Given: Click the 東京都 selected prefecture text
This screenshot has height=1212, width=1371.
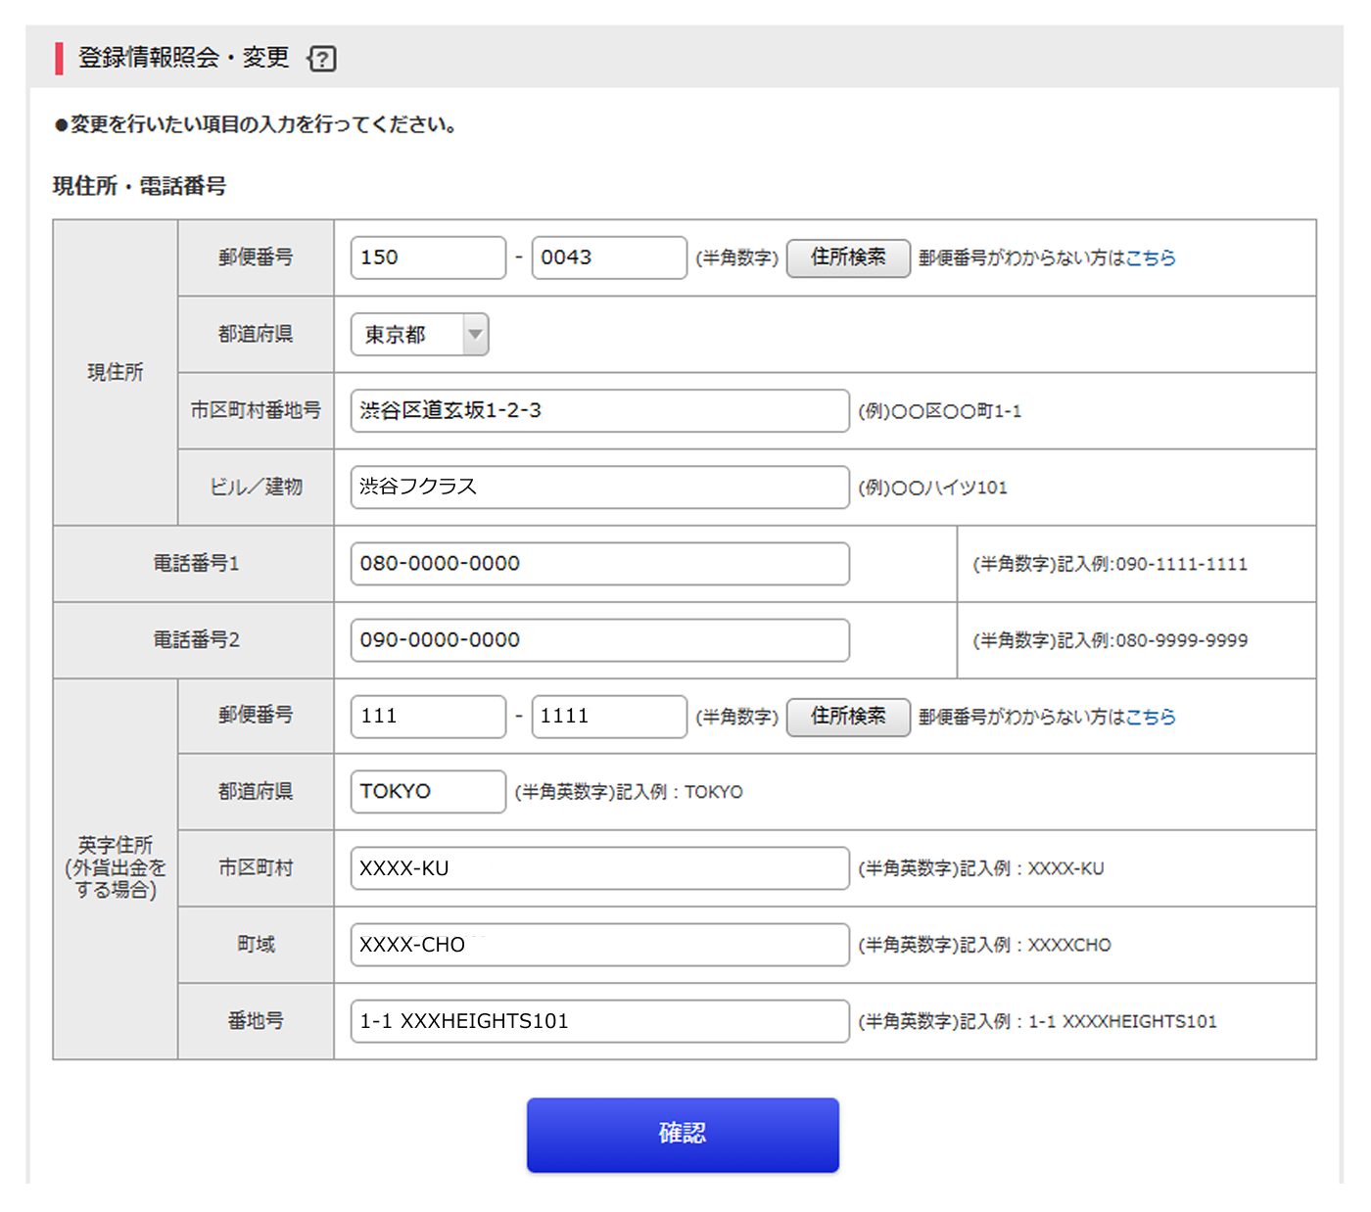Looking at the screenshot, I should (397, 335).
